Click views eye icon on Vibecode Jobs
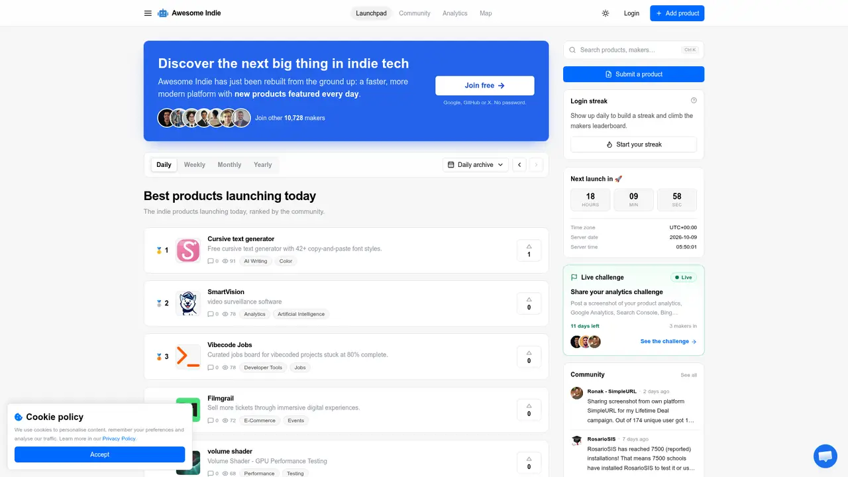 click(225, 367)
